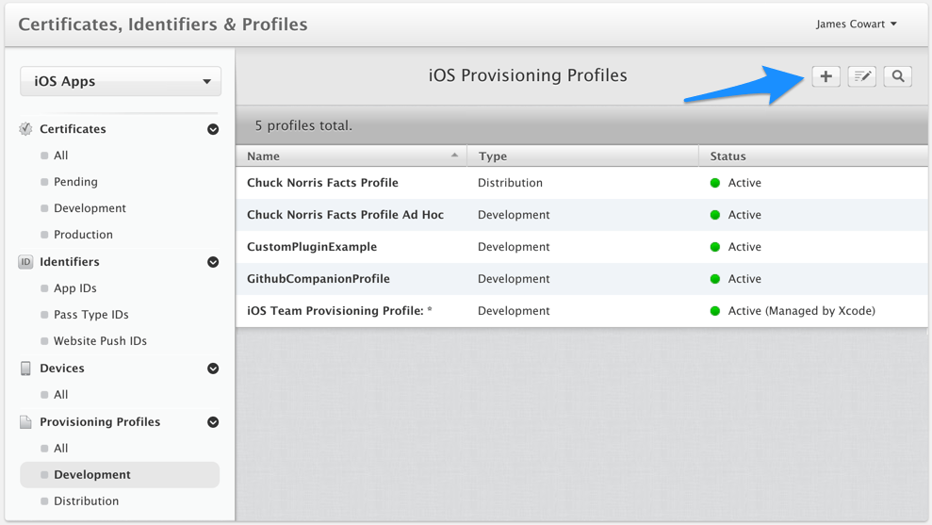Collapse the Identifiers section chevron

click(x=213, y=262)
